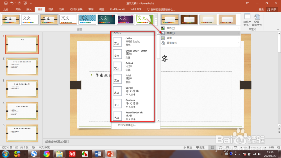Open Slide Size (幻灯片大小) menu
The image size is (281, 158).
tap(247, 20)
